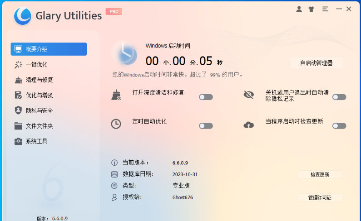Select the 概要介绍 tab
The height and width of the screenshot is (221, 361).
point(49,49)
